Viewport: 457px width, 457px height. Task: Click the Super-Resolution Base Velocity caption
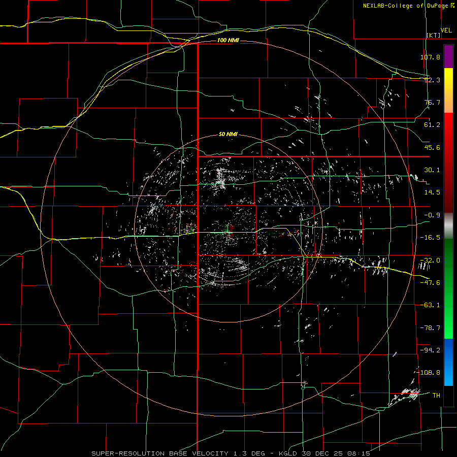pos(231,453)
